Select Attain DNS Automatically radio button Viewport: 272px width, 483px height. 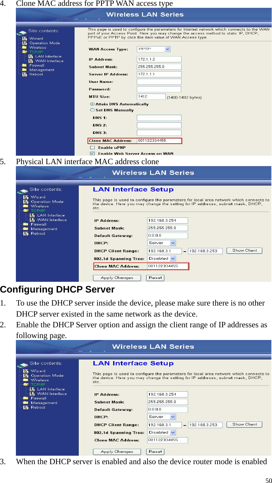(x=92, y=104)
